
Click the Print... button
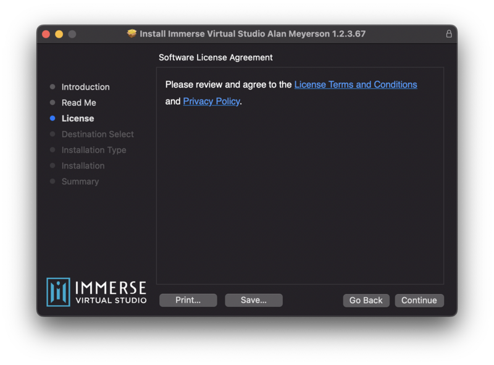coord(188,300)
